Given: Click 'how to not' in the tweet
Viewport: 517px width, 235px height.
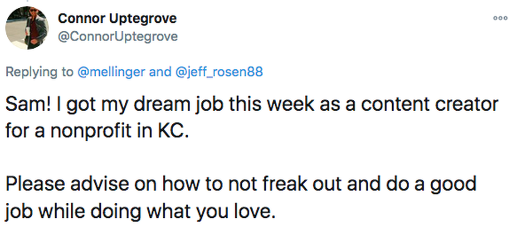Looking at the screenshot, I should coord(211,184).
